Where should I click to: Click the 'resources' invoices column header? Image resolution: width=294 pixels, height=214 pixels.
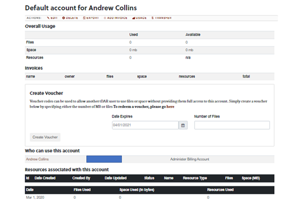pyautogui.click(x=187, y=76)
